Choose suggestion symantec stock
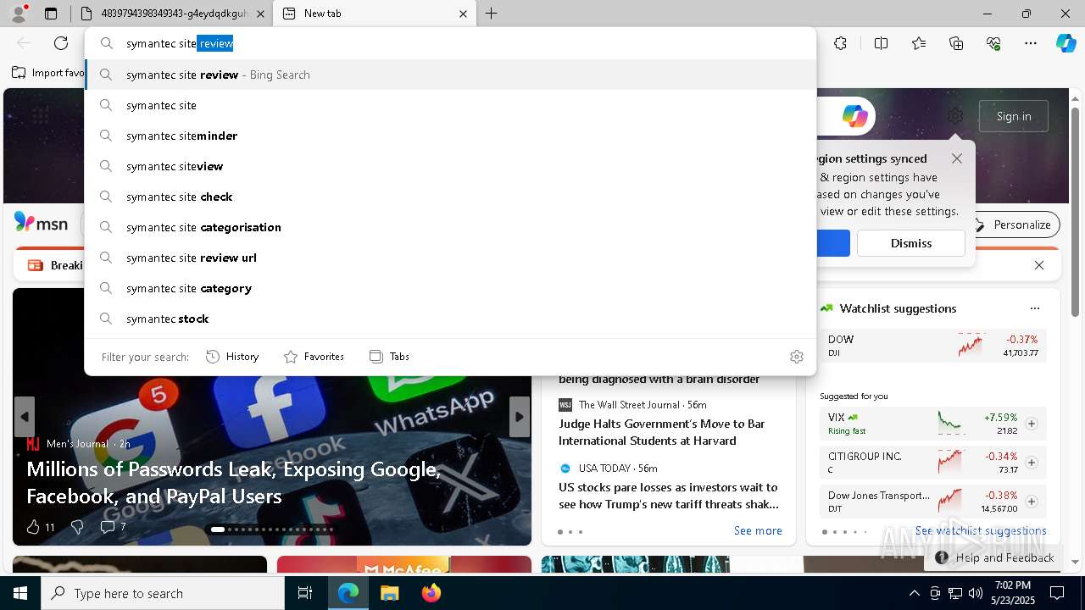1085x610 pixels. (450, 319)
